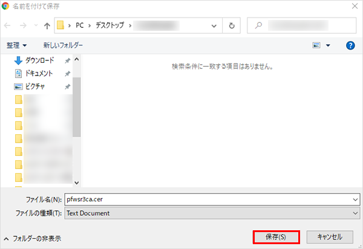Expand chevron after PC breadcrumb
Screen dimensions: 363x249
click(x=90, y=25)
